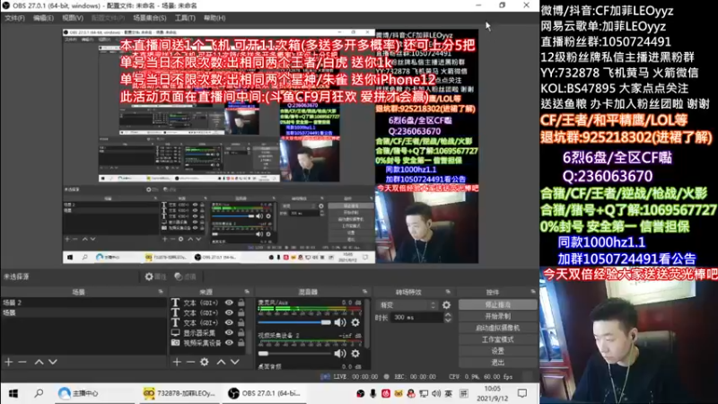The width and height of the screenshot is (718, 404).
Task: Move source up in Sources panel
Action: pos(221,362)
